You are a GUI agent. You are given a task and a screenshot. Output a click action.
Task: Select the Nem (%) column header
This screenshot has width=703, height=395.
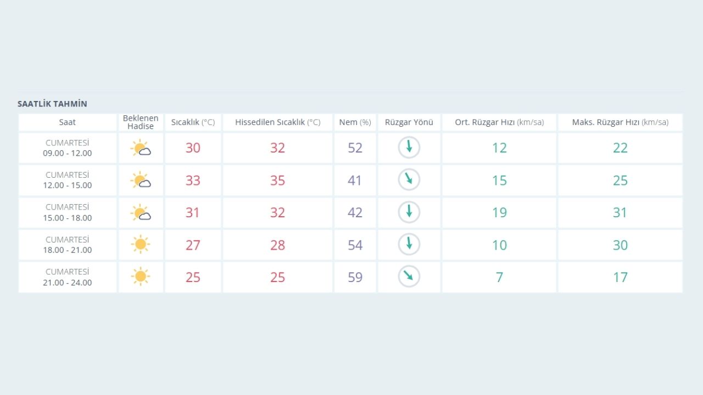click(x=355, y=122)
